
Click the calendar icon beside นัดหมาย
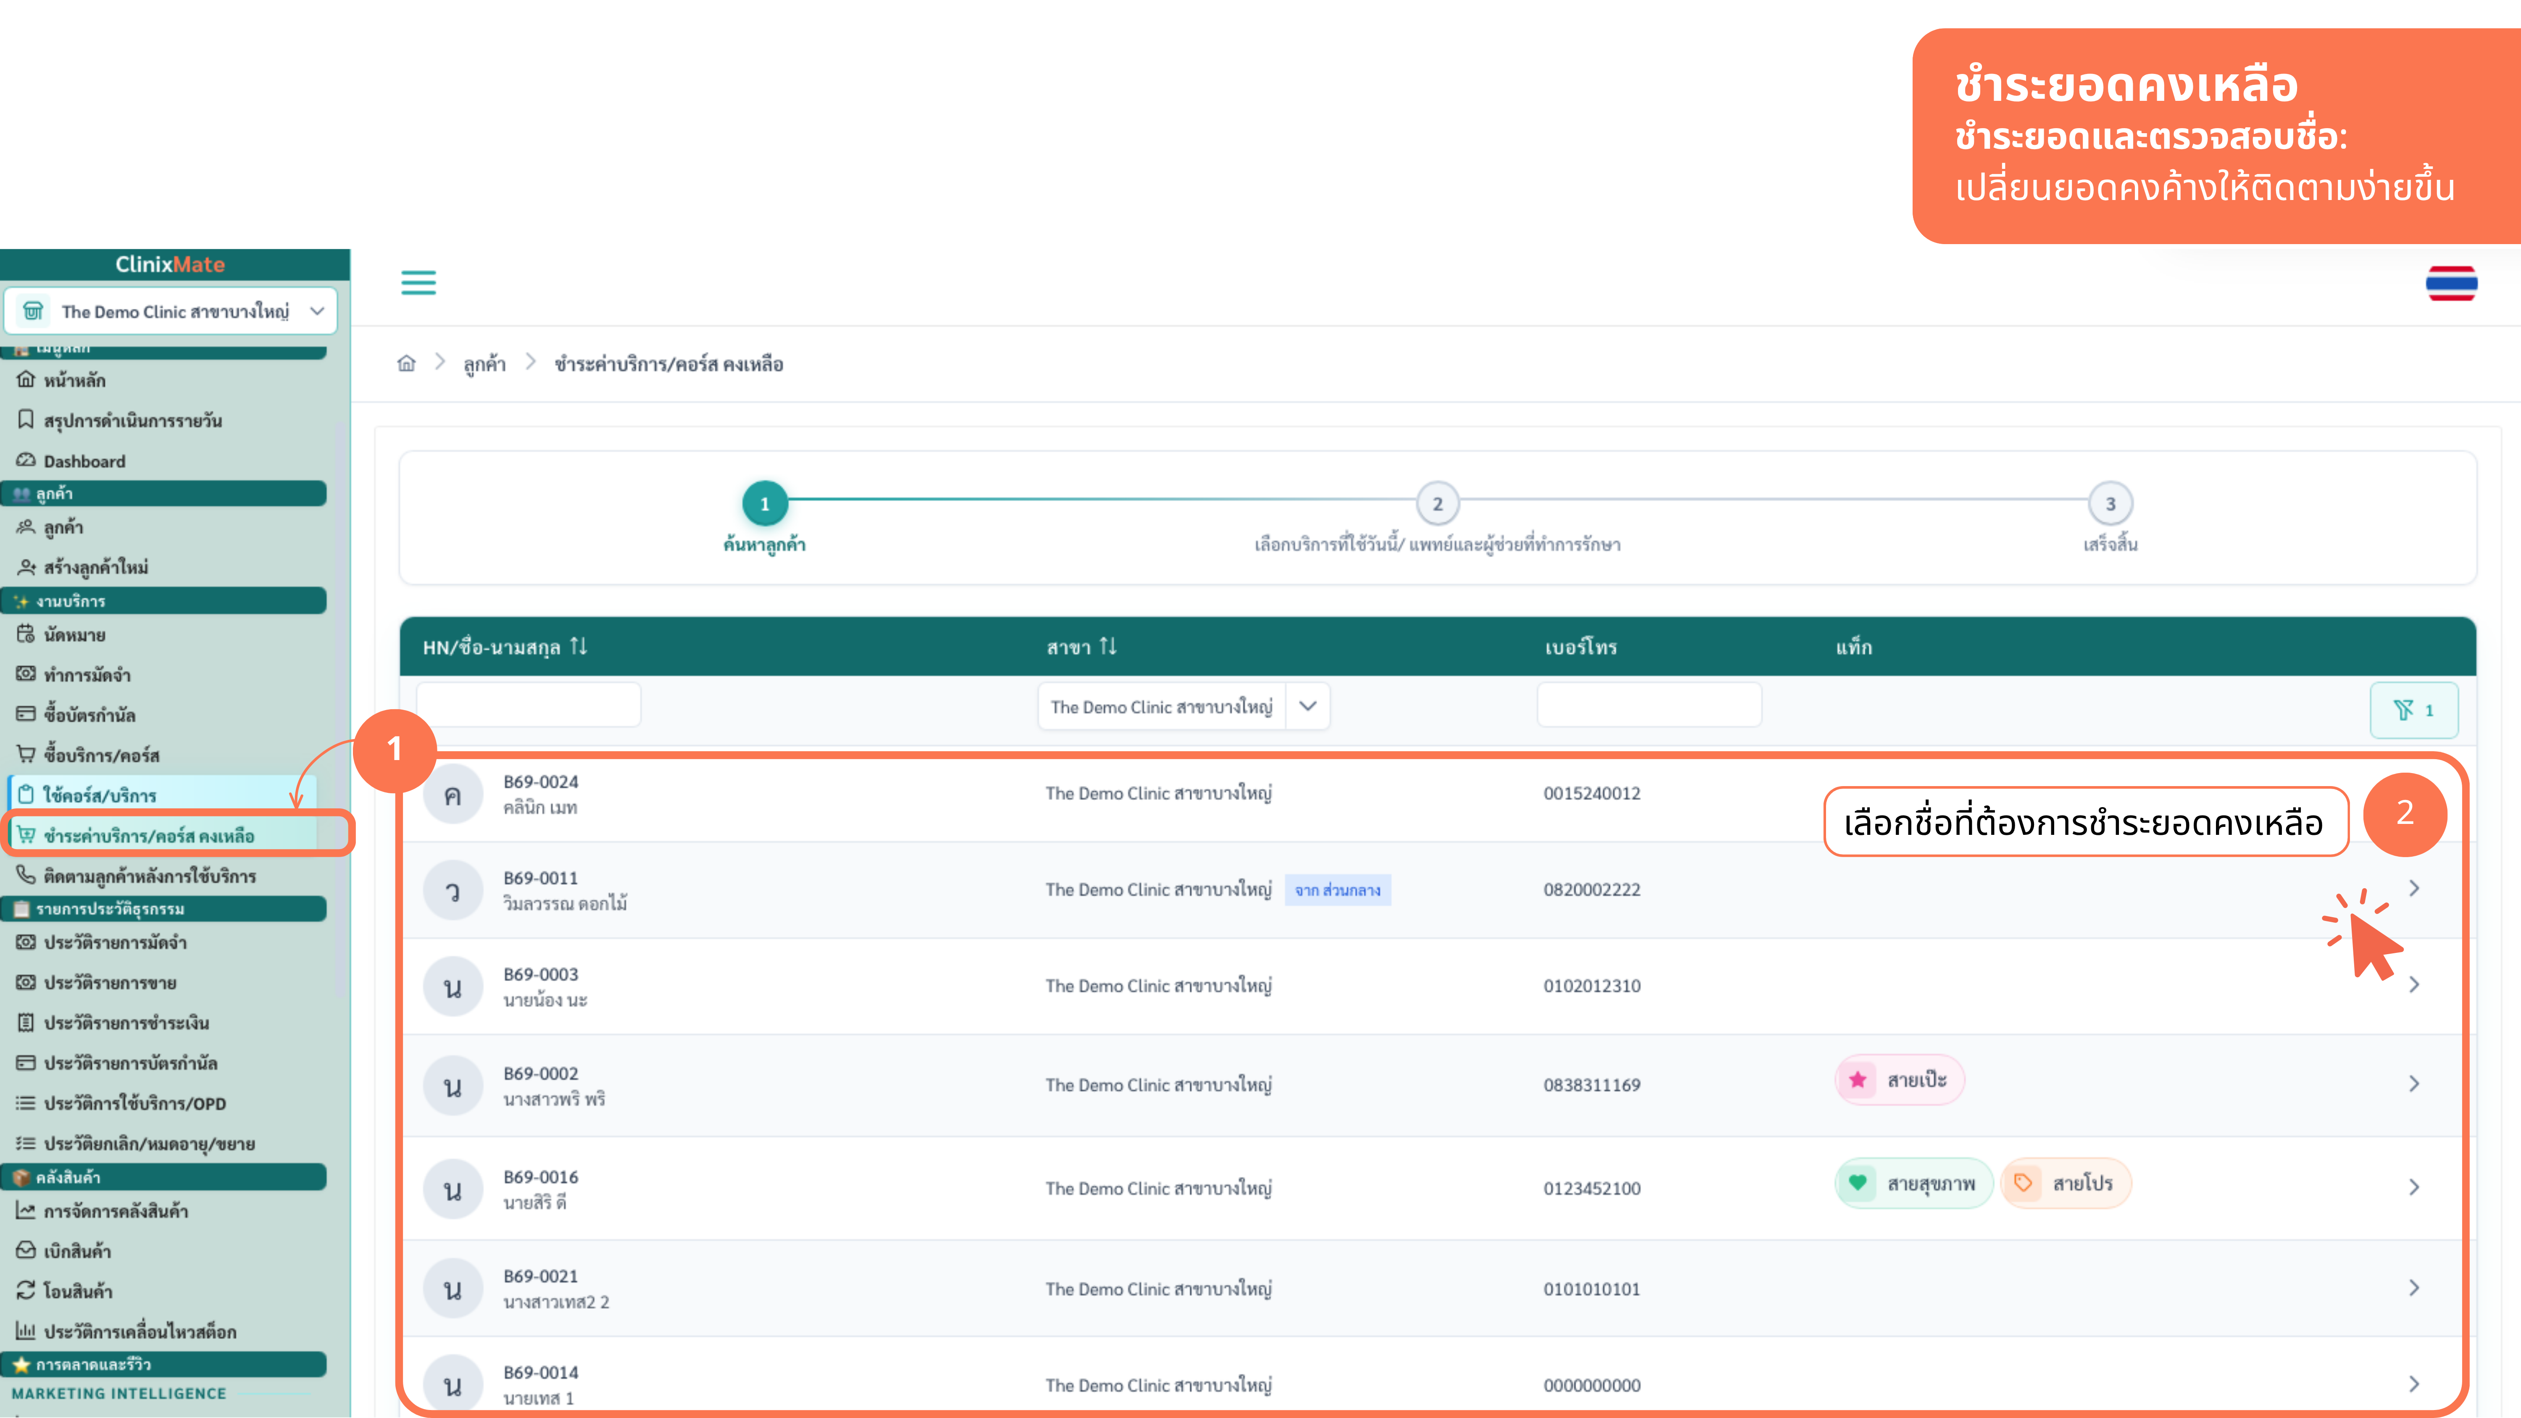tap(26, 634)
